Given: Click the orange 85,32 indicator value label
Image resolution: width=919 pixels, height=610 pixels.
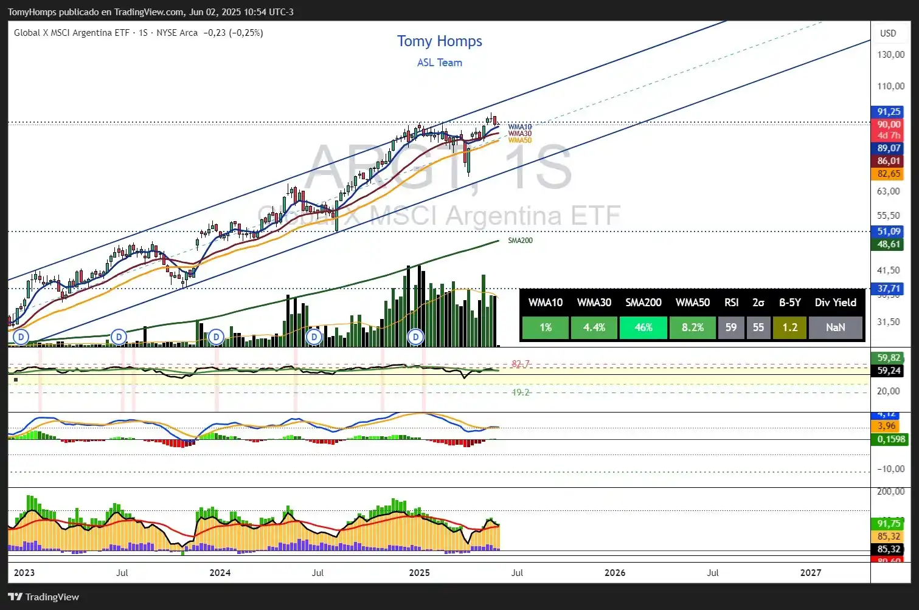Looking at the screenshot, I should (x=888, y=536).
